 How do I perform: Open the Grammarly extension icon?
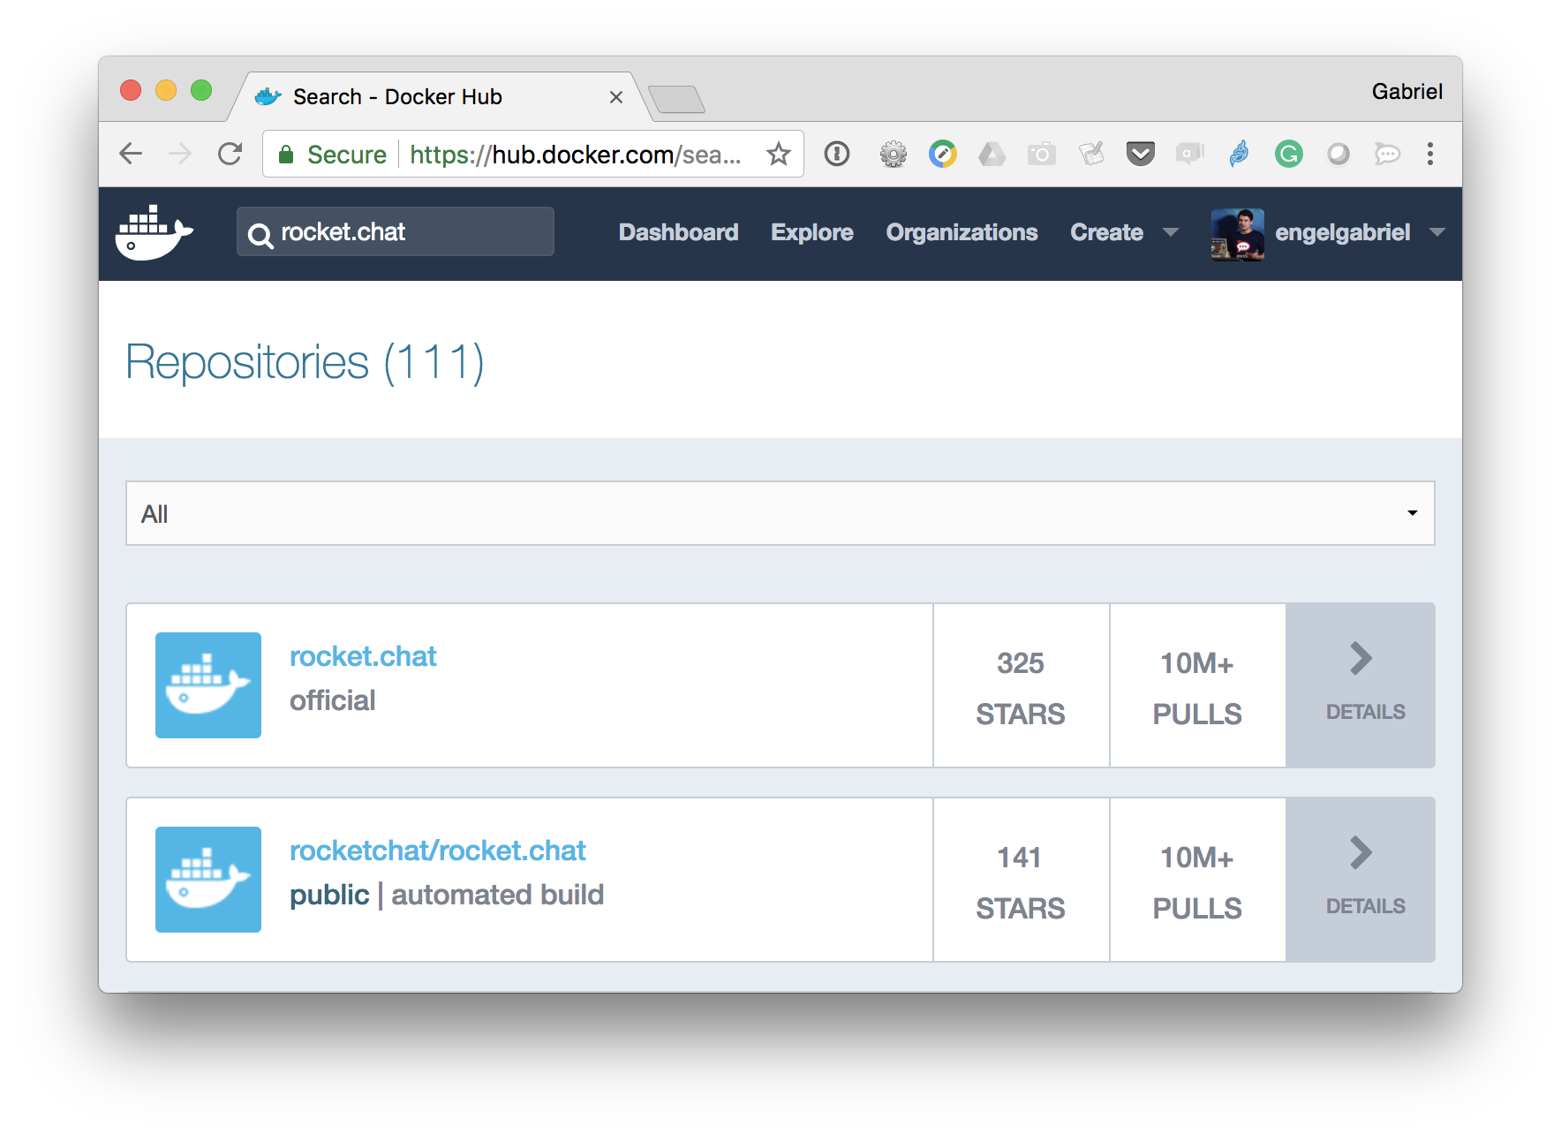(1289, 155)
